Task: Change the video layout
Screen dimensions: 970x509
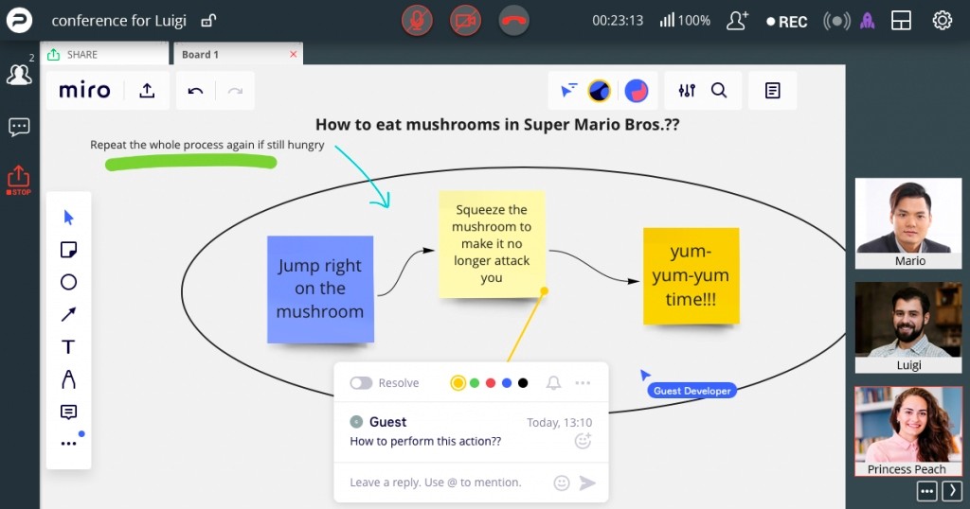Action: point(901,21)
